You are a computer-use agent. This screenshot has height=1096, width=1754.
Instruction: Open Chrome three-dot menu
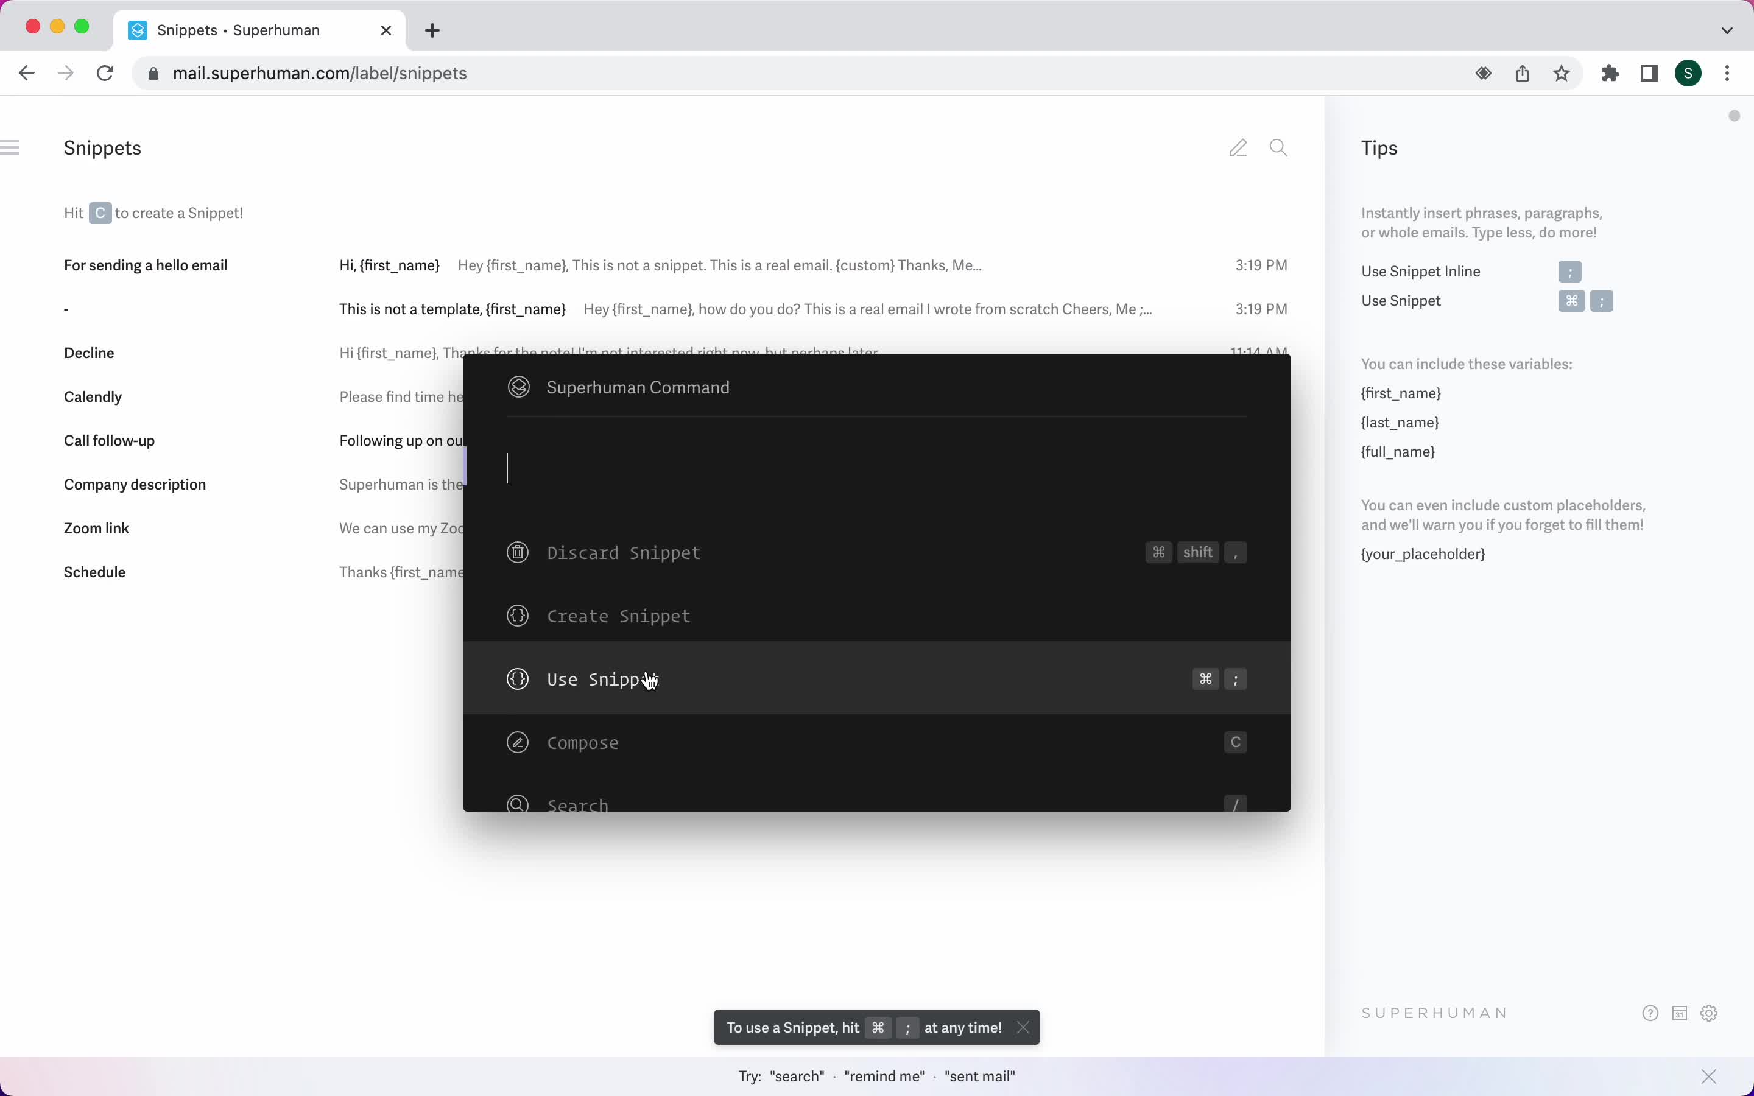(x=1727, y=73)
